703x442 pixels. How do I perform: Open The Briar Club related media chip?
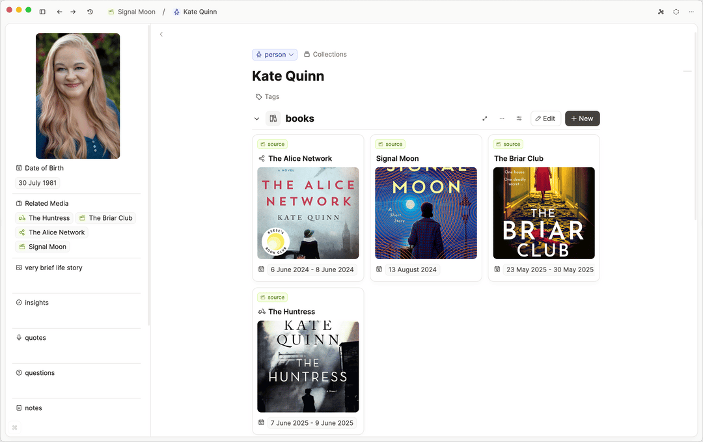[x=106, y=218]
